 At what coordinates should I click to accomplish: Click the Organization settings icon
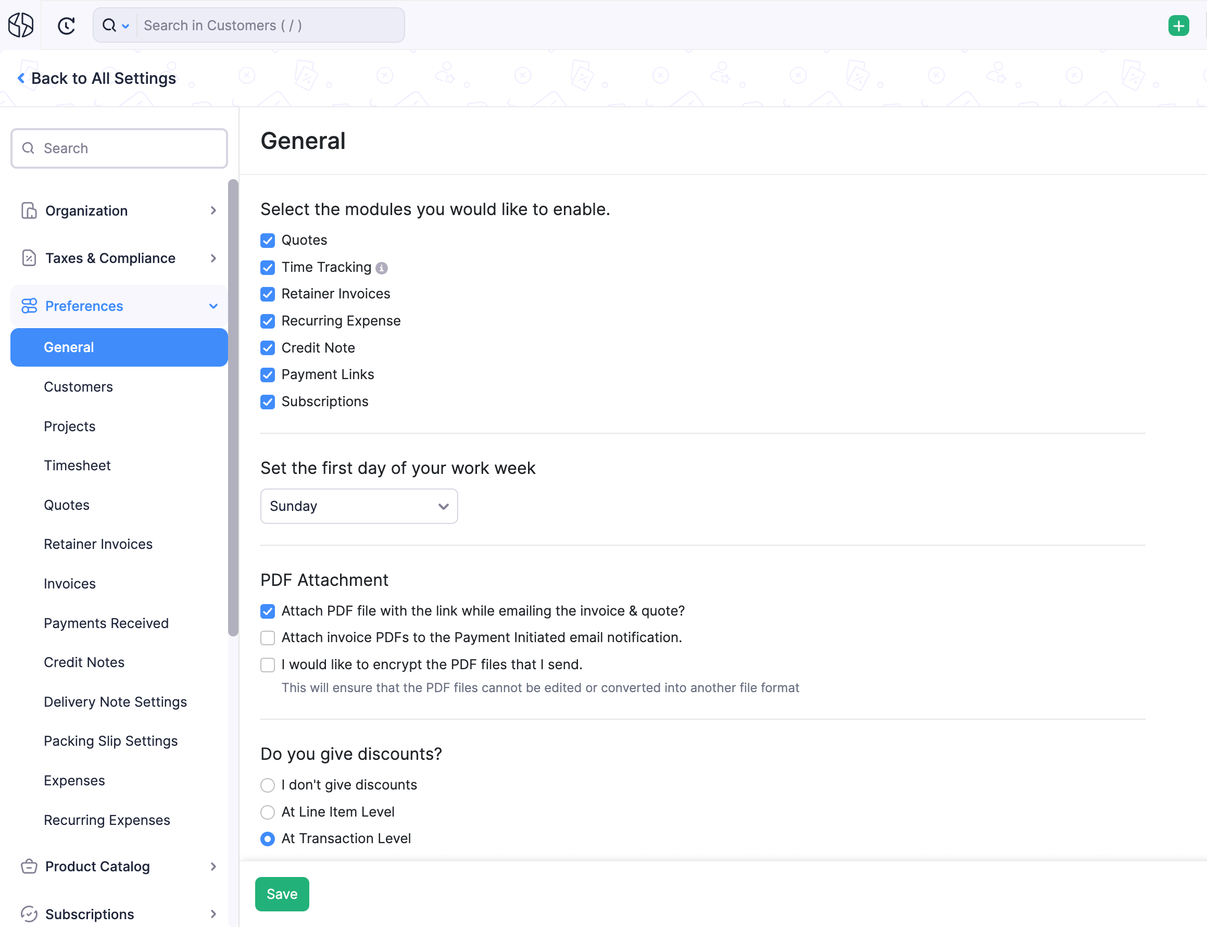[x=28, y=210]
